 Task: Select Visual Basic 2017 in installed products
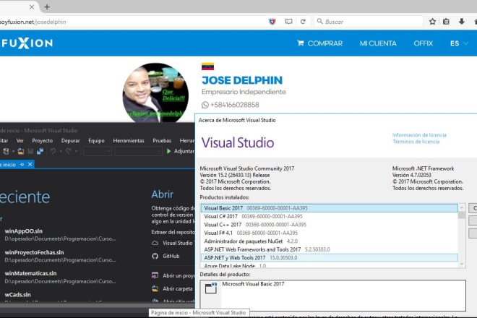coord(329,208)
